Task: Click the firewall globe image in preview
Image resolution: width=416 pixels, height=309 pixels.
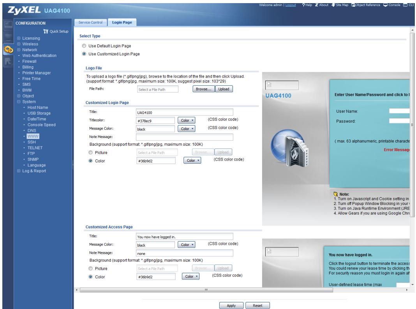Action: click(x=290, y=148)
